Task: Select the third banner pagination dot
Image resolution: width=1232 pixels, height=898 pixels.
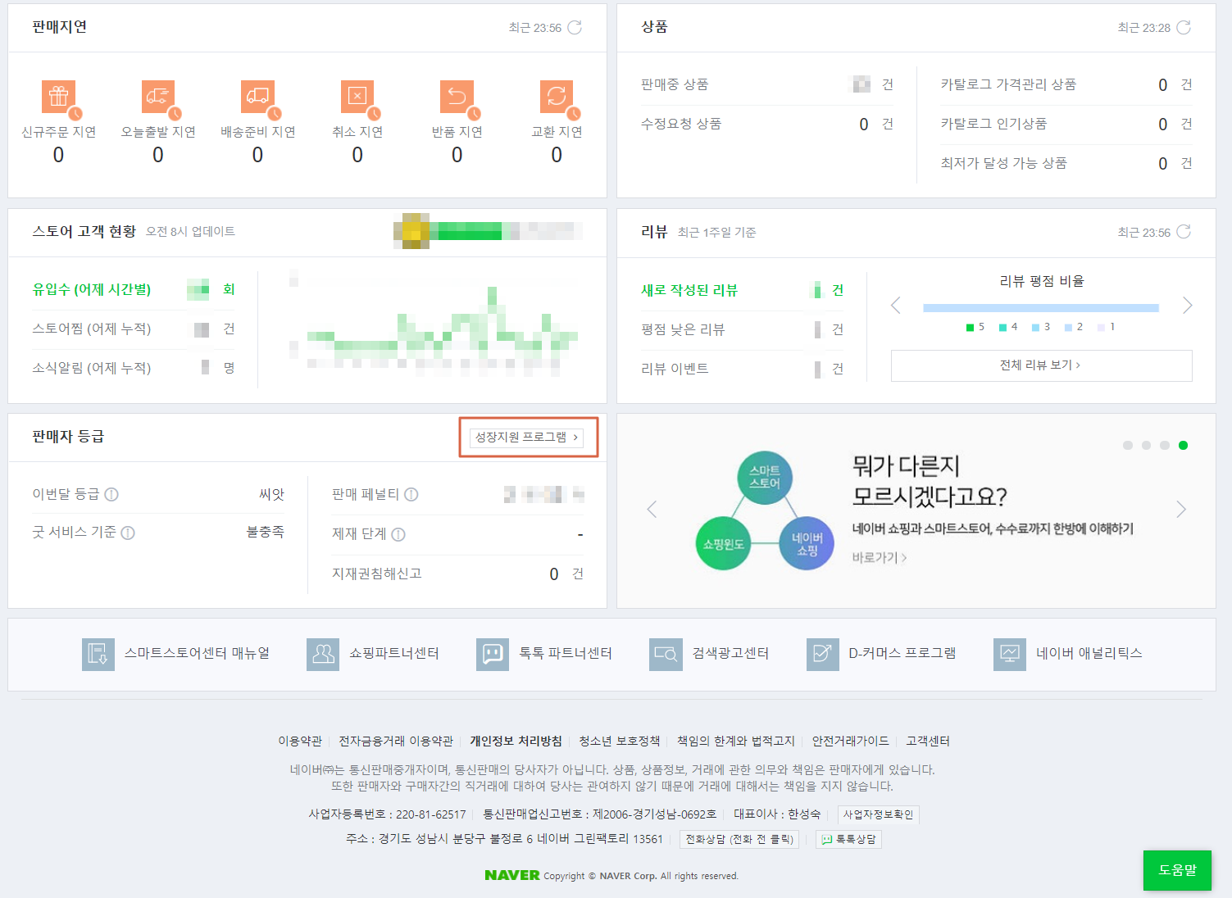Action: tap(1165, 445)
